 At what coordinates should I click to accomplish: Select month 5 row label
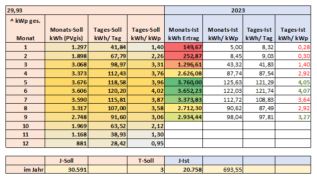pos(25,82)
